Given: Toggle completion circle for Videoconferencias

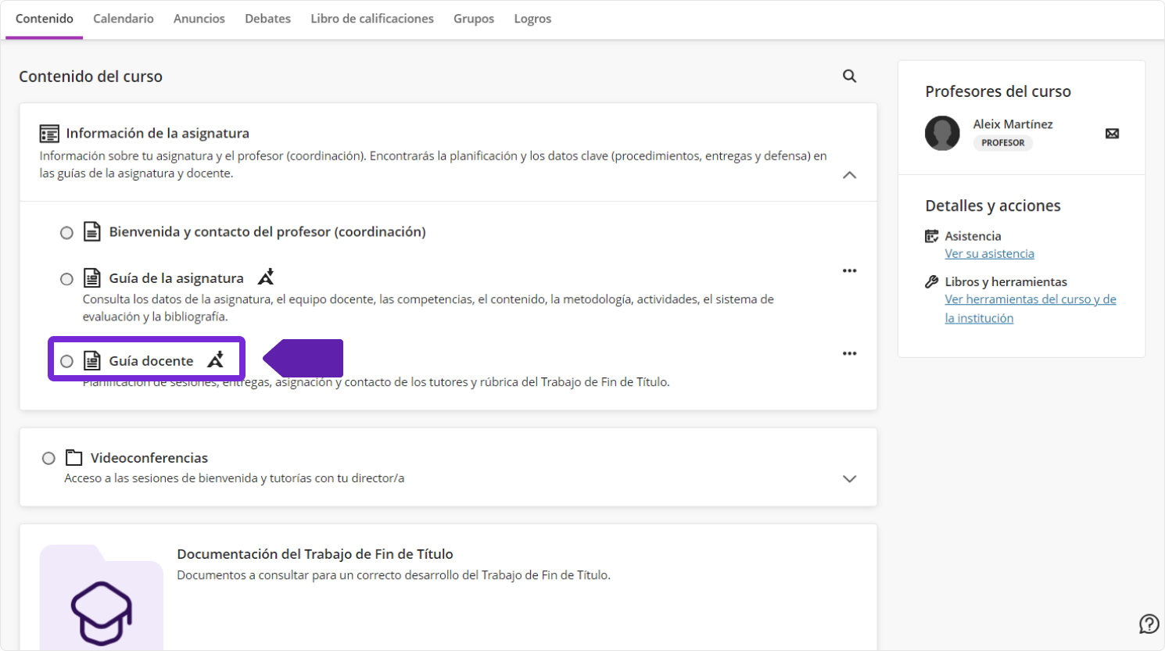Looking at the screenshot, I should [x=48, y=459].
